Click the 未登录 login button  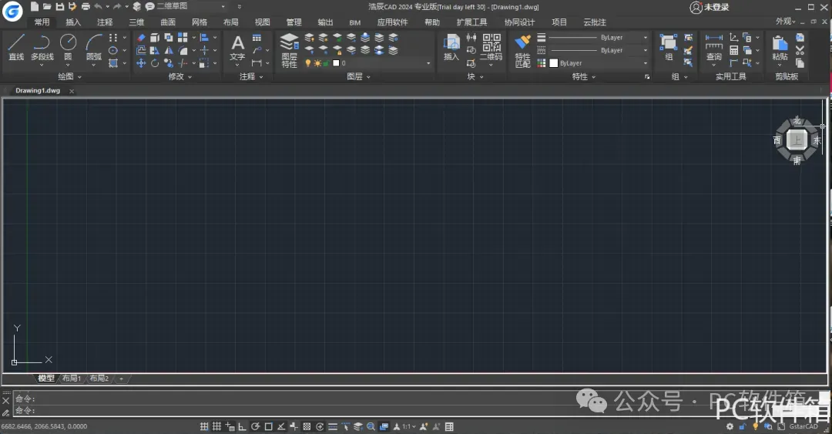710,8
